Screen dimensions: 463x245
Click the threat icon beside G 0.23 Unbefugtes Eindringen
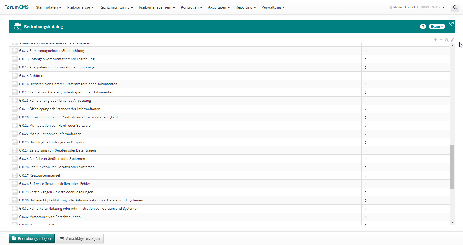click(15, 142)
